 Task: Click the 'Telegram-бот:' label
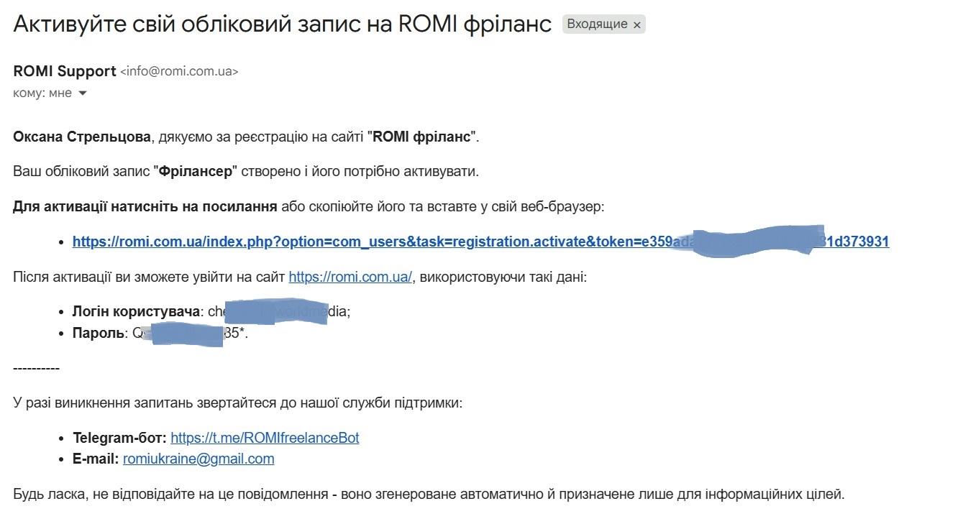pos(119,438)
